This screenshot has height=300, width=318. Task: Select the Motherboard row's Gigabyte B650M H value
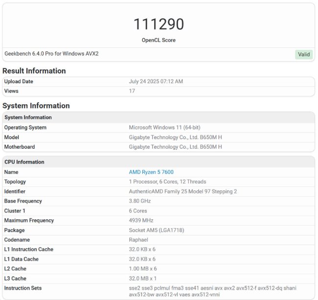176,147
